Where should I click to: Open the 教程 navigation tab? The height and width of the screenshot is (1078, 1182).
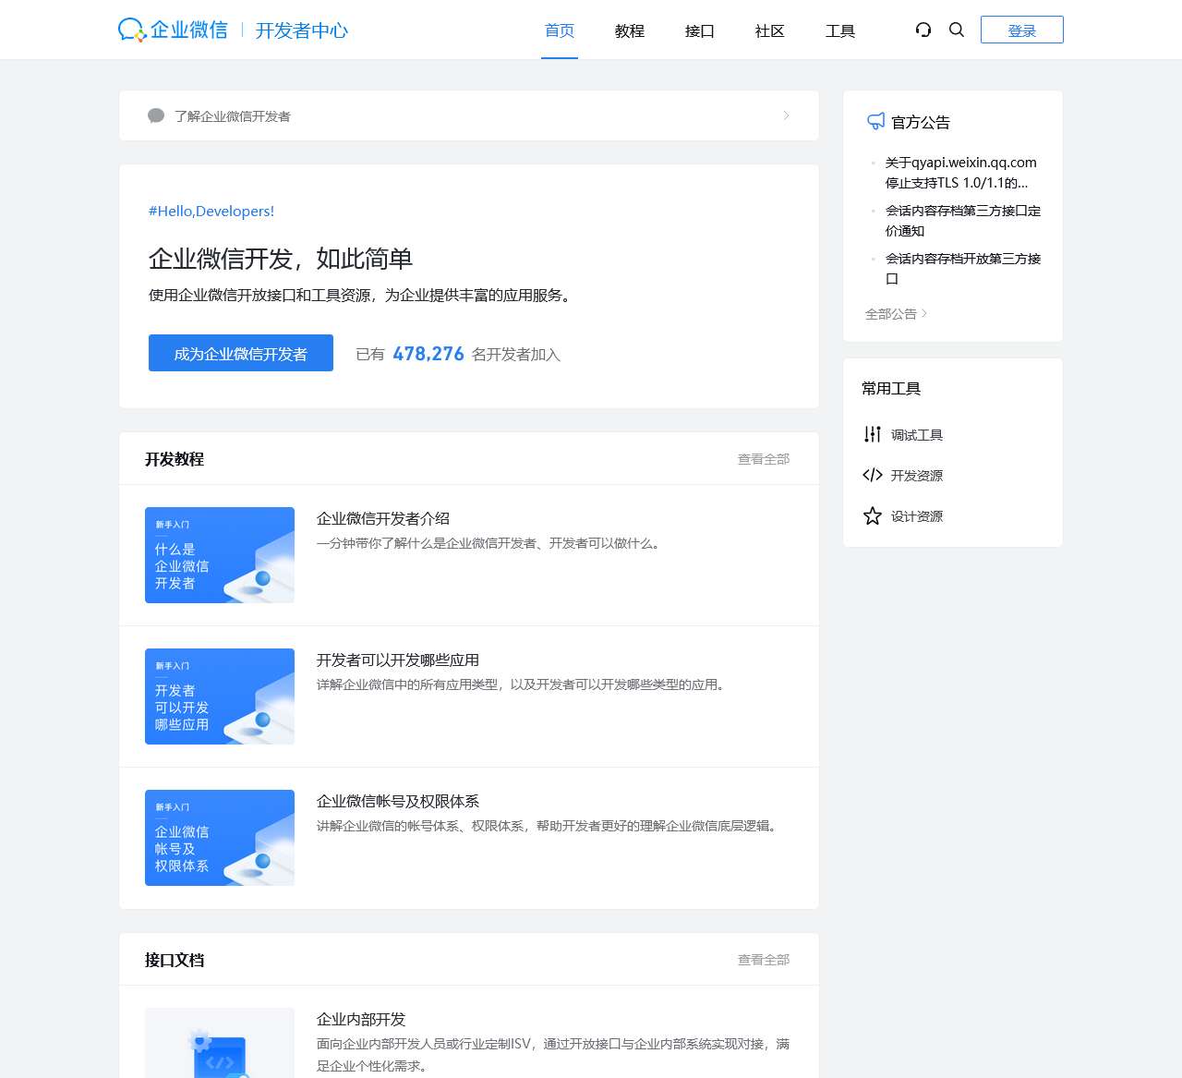point(630,30)
